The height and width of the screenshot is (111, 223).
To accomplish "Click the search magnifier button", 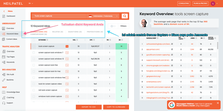I will coord(125,16).
